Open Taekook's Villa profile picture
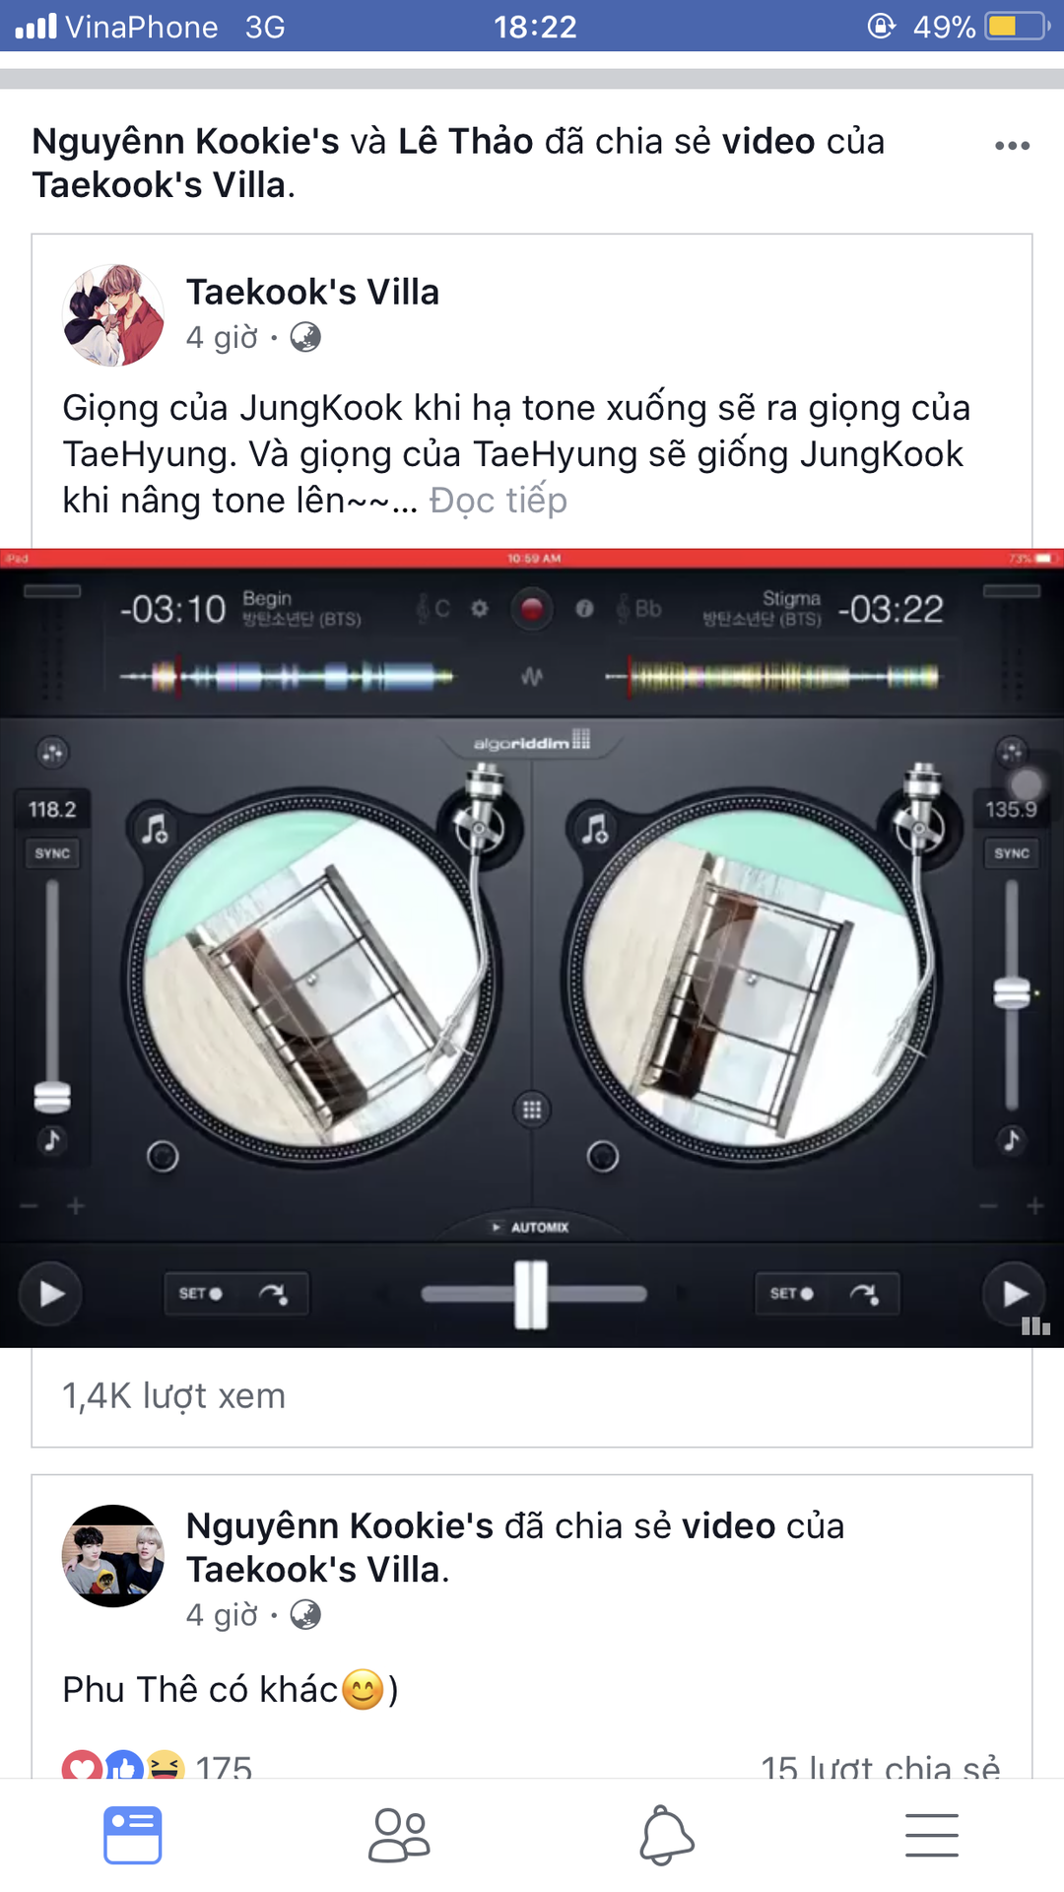Viewport: 1064px width, 1892px height. [113, 315]
